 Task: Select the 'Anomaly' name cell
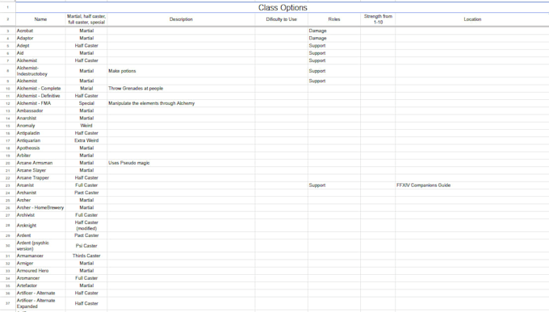(x=40, y=126)
